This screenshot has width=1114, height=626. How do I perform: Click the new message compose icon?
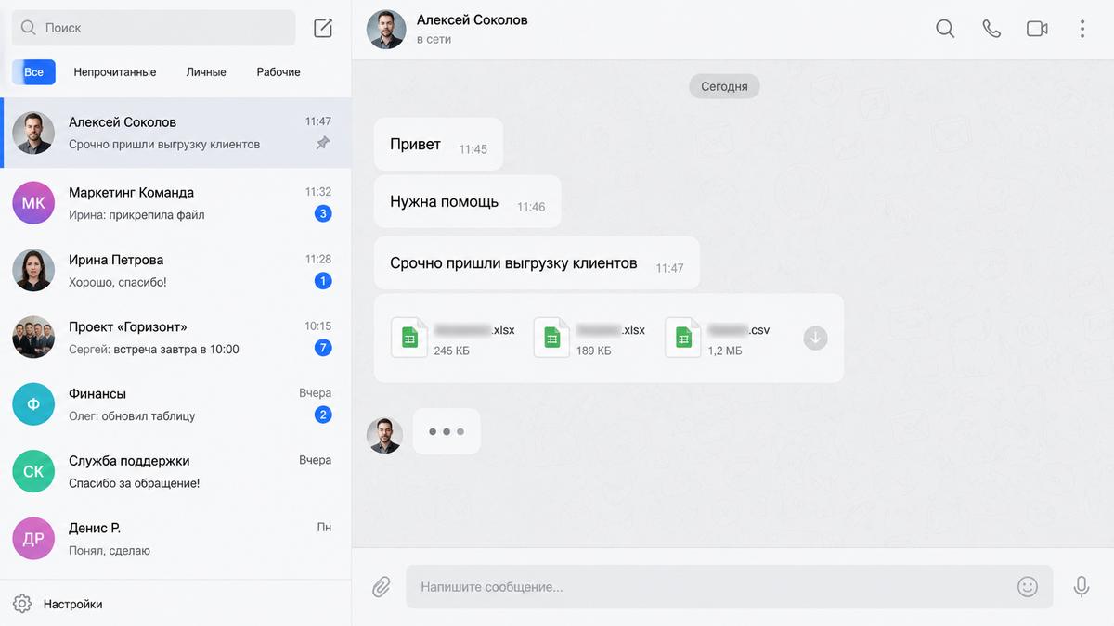coord(323,28)
